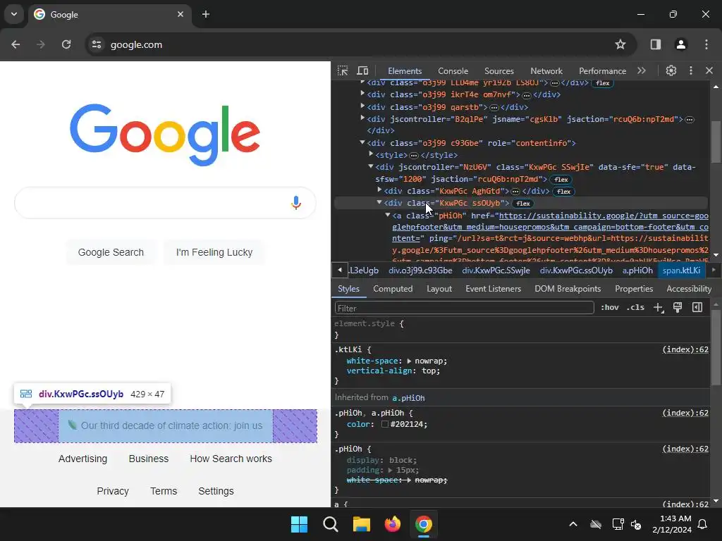Click I'm Feeling Lucky button
The height and width of the screenshot is (541, 722).
(214, 252)
